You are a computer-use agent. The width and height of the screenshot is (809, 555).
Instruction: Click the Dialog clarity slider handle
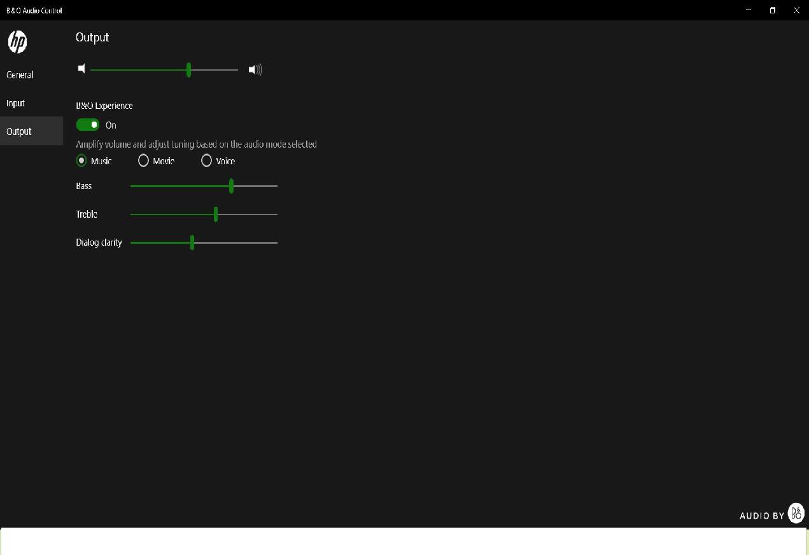pyautogui.click(x=192, y=242)
